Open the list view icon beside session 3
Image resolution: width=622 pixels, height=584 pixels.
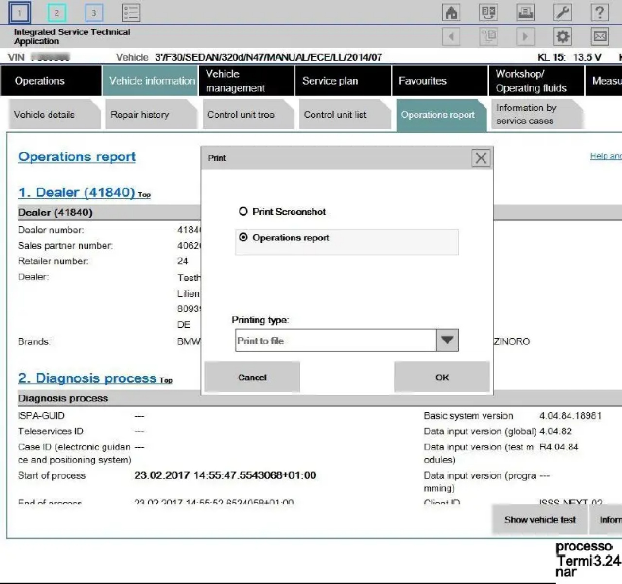tap(131, 13)
